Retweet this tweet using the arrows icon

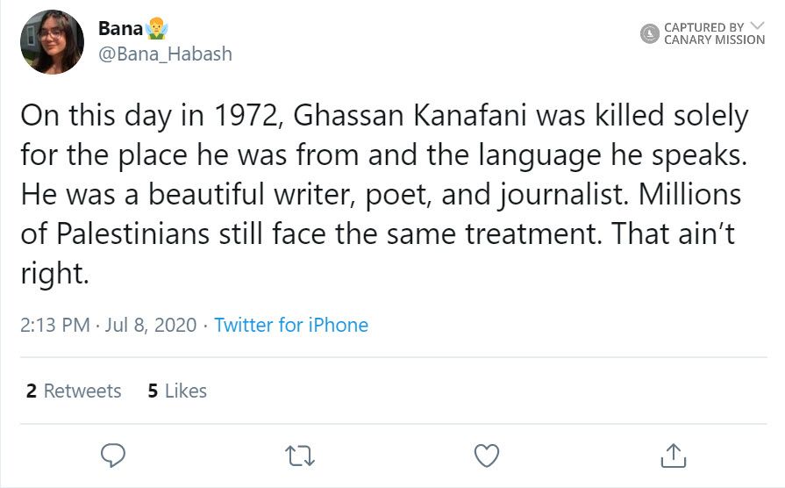(300, 454)
